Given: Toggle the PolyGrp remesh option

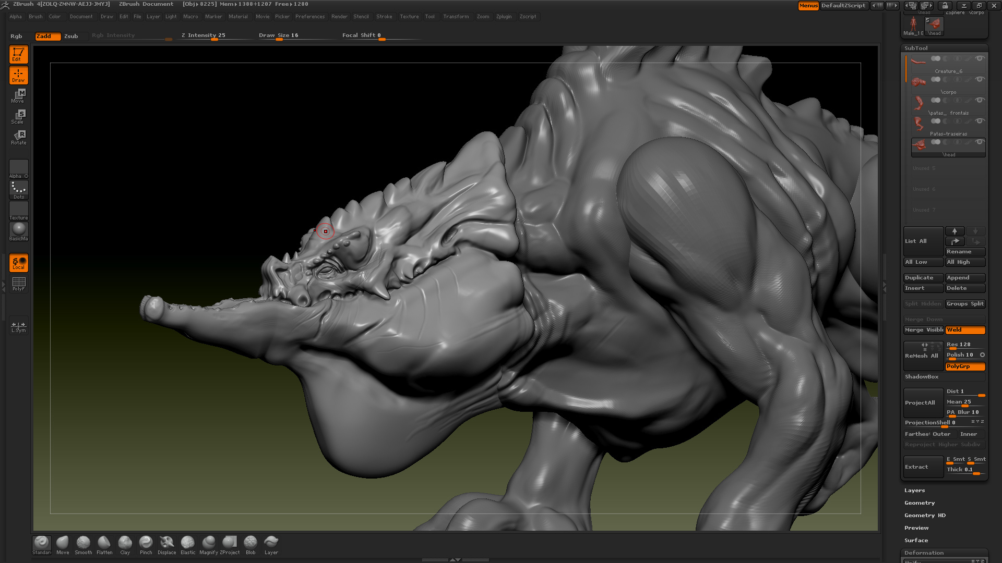Looking at the screenshot, I should pyautogui.click(x=965, y=366).
